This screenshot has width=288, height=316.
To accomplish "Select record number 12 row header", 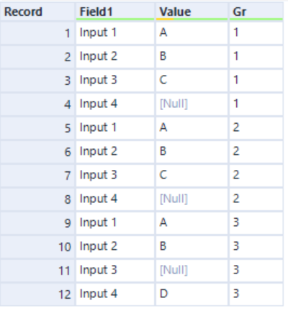I will [37, 294].
